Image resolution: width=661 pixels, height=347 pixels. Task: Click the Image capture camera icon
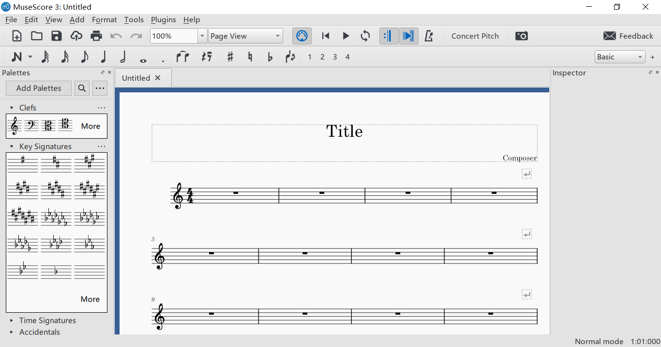click(x=521, y=36)
